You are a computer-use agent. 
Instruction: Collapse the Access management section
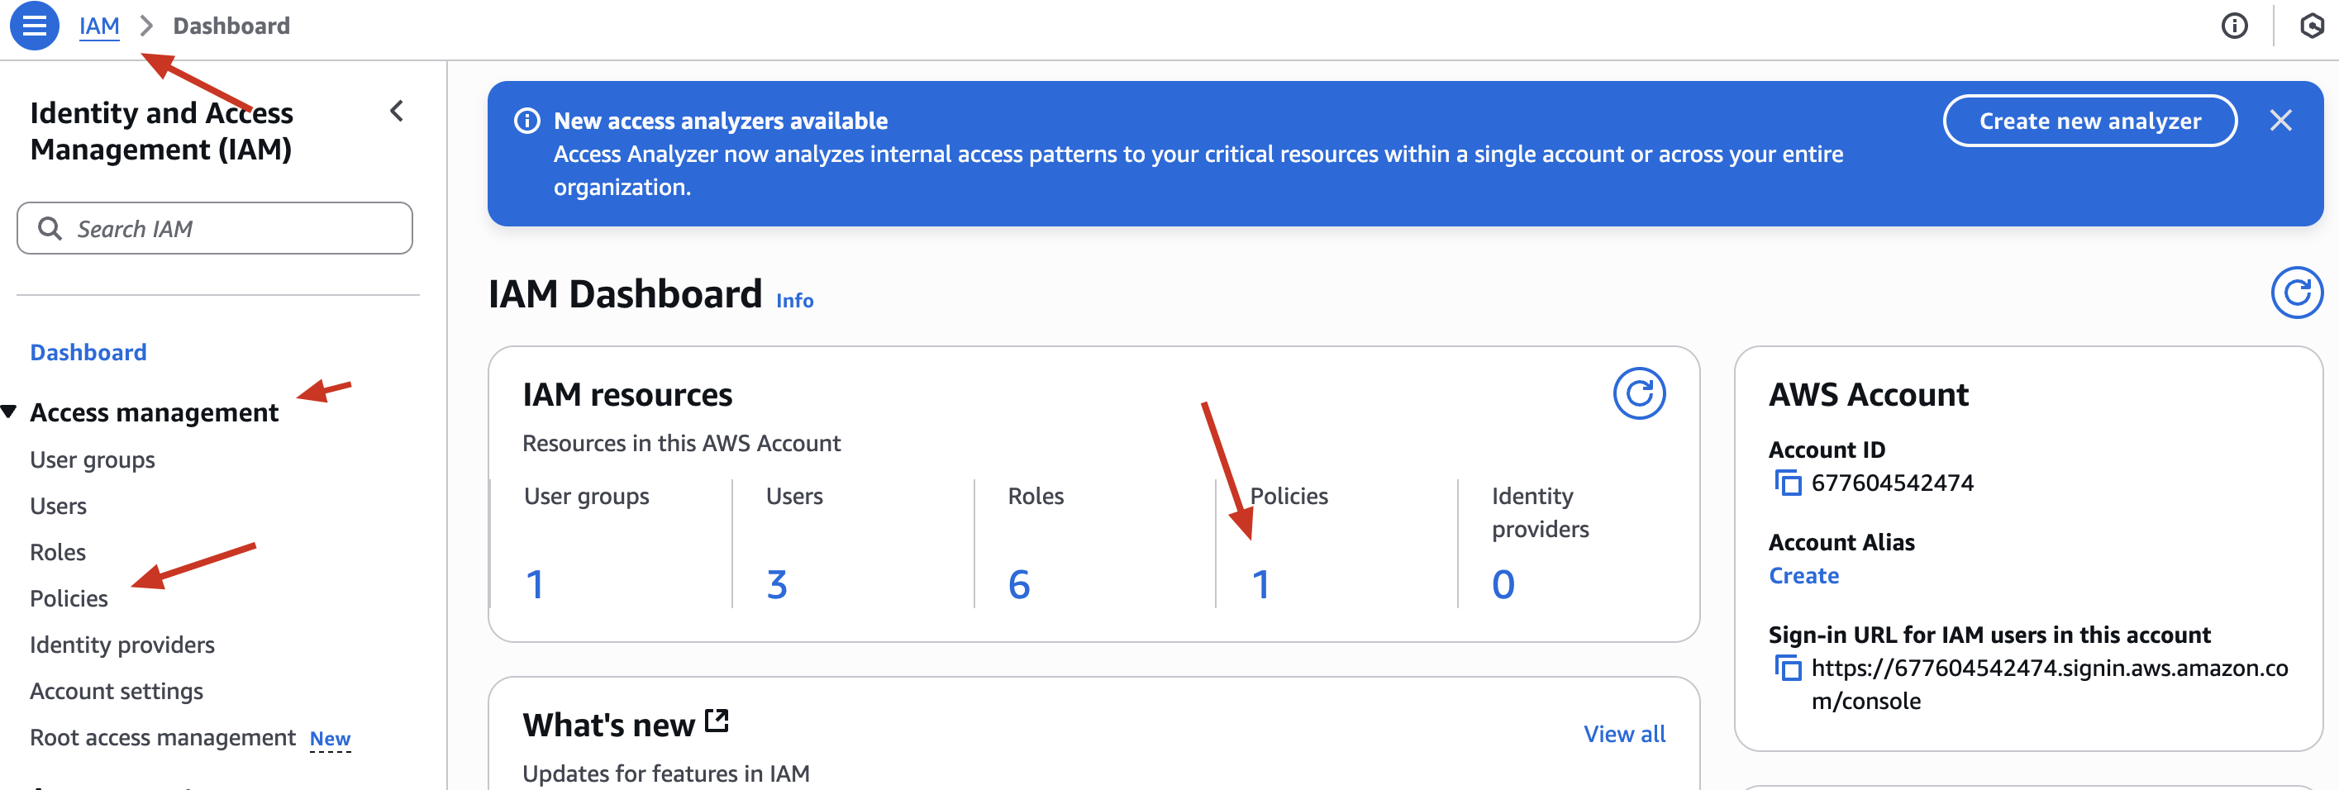(9, 412)
